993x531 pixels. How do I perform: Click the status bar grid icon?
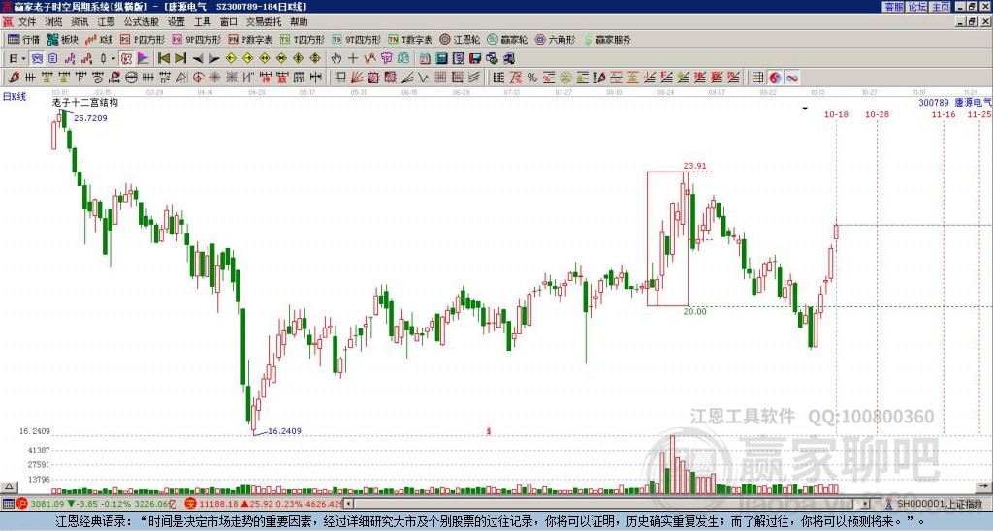coord(8,504)
